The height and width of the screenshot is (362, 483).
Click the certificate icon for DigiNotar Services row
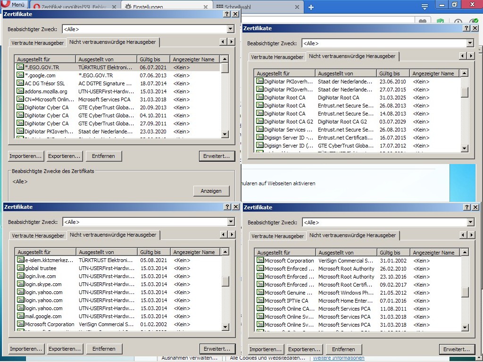pyautogui.click(x=260, y=129)
